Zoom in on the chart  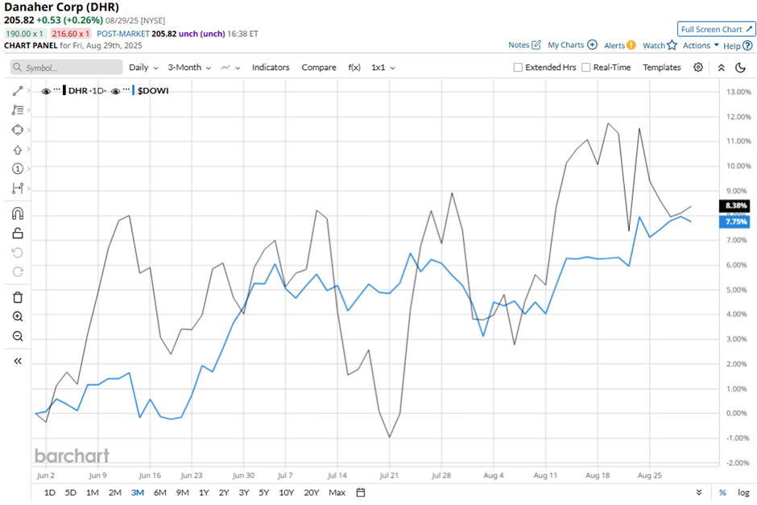tap(18, 317)
